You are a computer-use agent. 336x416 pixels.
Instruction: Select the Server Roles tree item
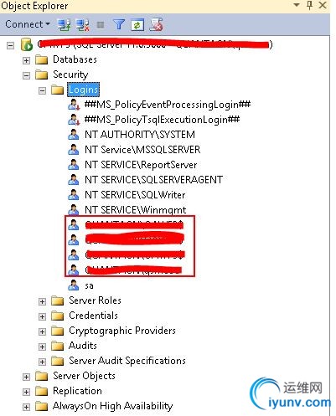[x=95, y=300]
